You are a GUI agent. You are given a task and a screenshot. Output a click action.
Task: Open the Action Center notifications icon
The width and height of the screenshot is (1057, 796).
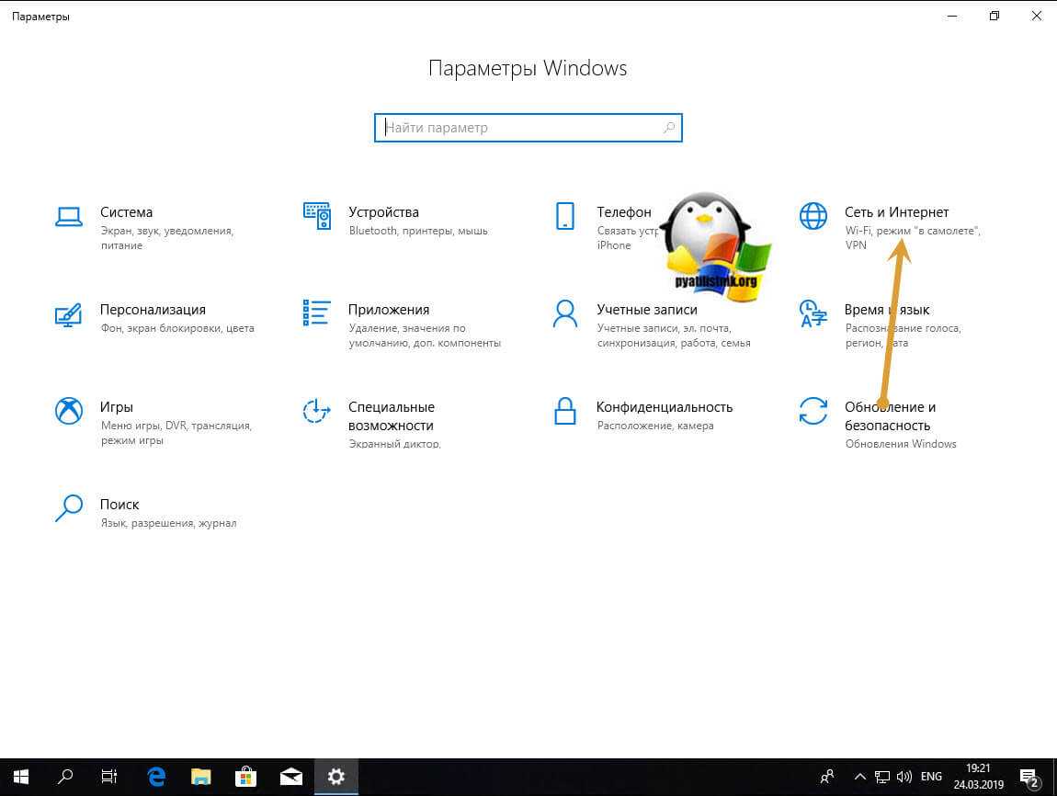pos(1031,777)
